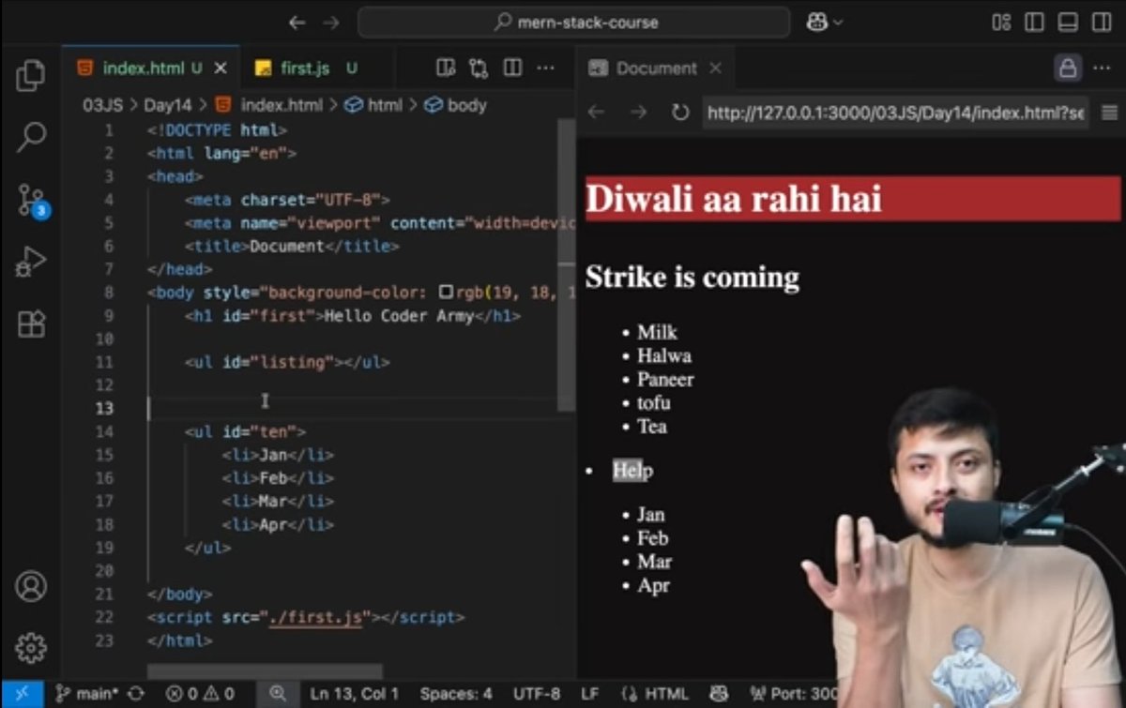
Task: Select the Day14 breadcrumb
Action: (x=167, y=105)
